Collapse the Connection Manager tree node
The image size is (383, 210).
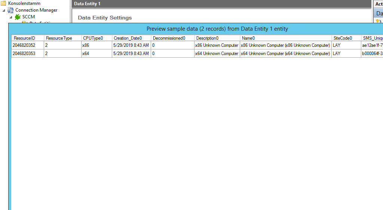[4, 10]
